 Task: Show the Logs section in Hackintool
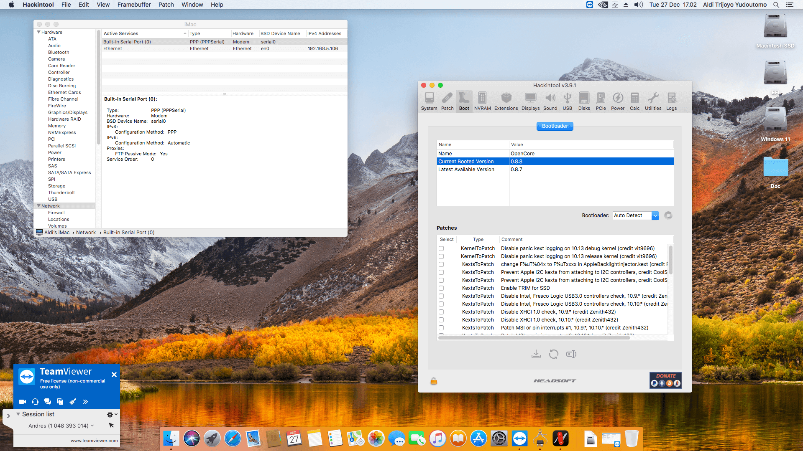coord(671,101)
